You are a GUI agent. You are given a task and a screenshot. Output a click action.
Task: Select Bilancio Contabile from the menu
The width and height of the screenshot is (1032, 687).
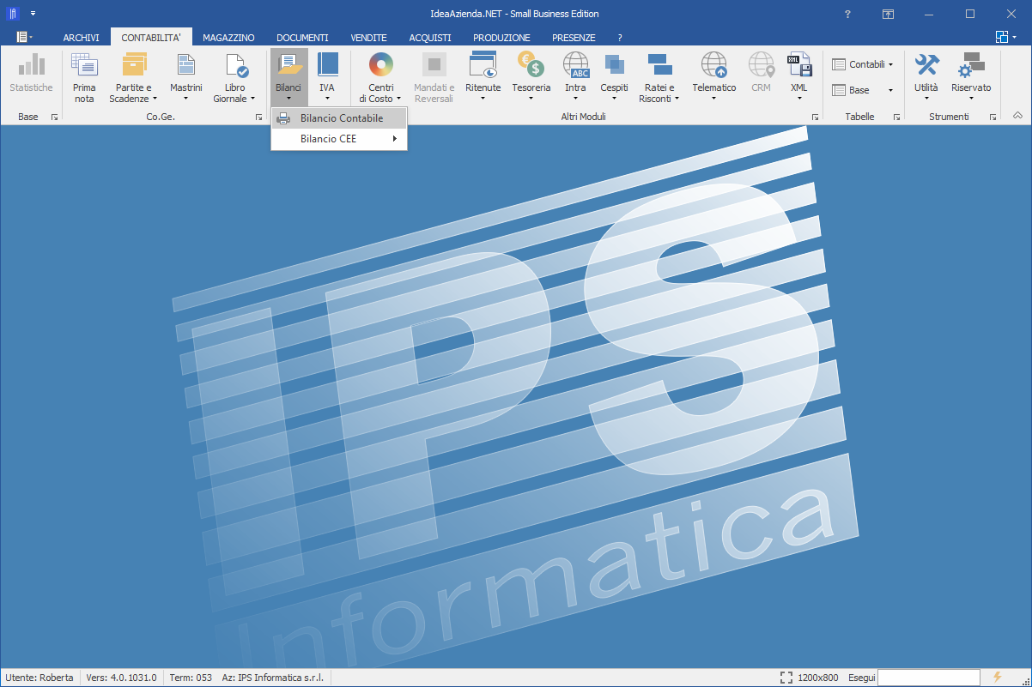339,118
